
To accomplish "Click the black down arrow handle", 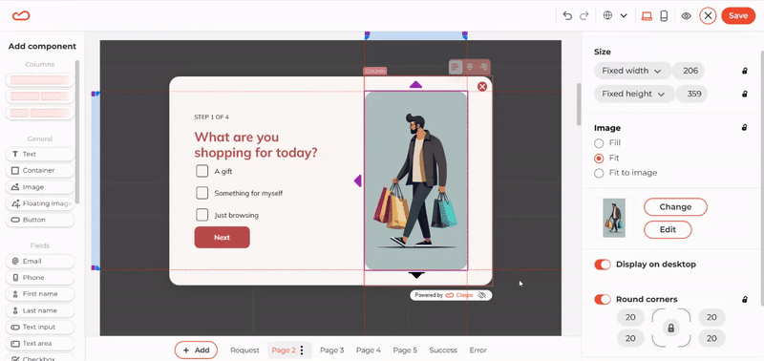I will (416, 275).
